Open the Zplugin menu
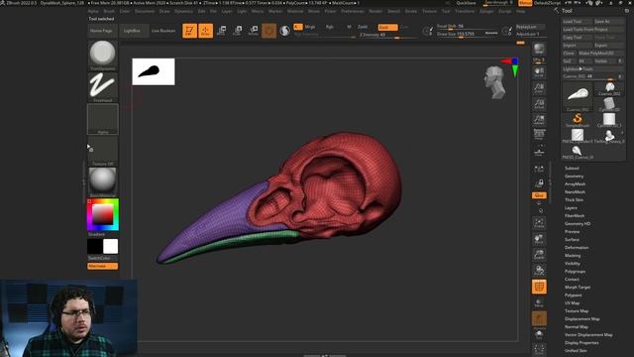 486,11
